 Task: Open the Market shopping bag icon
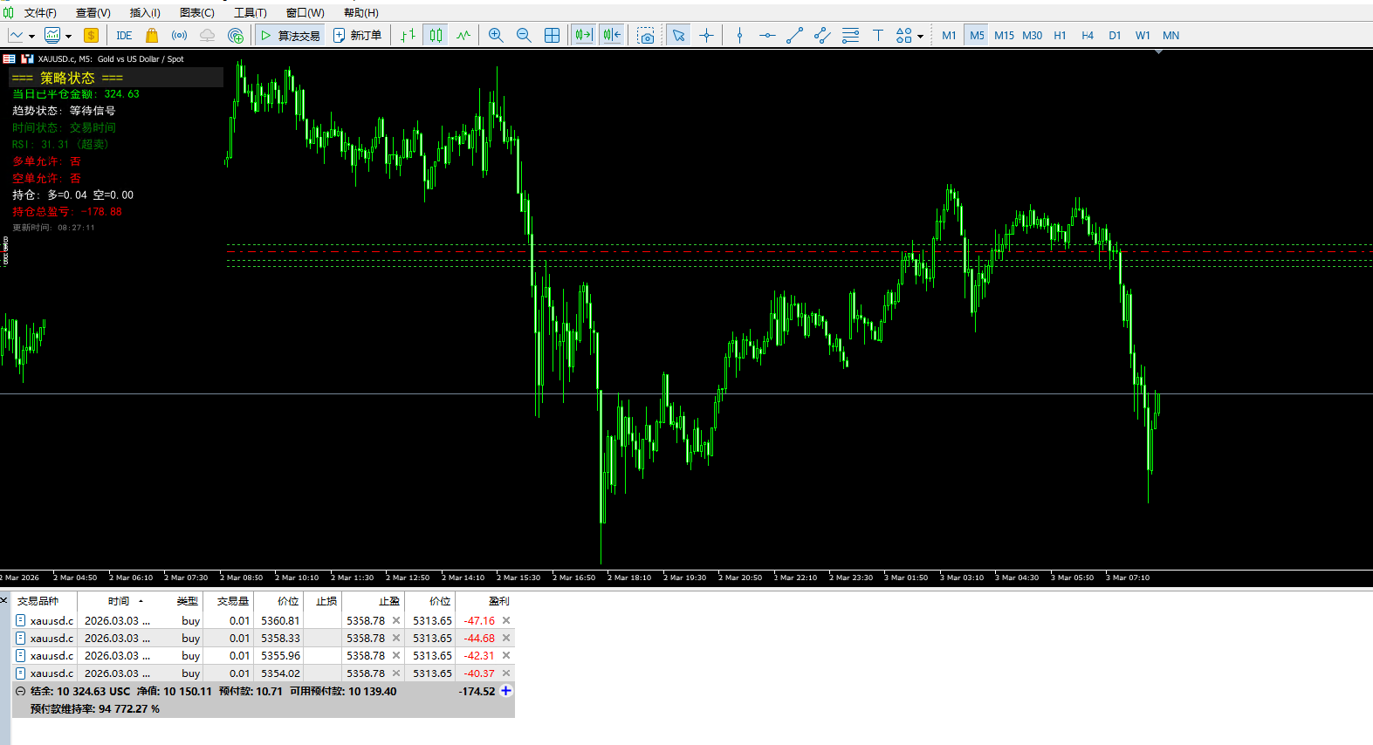(x=152, y=35)
